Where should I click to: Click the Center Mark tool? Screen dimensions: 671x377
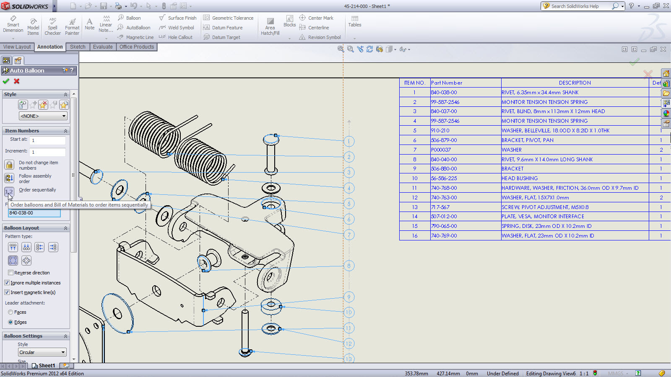(x=316, y=18)
